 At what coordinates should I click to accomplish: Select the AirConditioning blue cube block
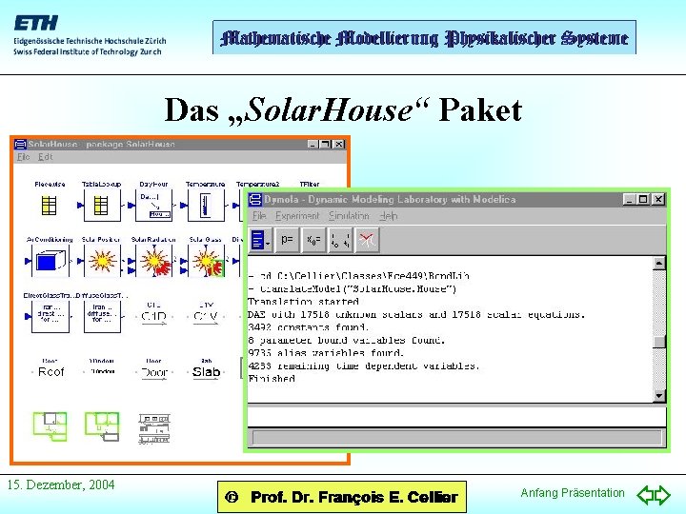tap(50, 261)
